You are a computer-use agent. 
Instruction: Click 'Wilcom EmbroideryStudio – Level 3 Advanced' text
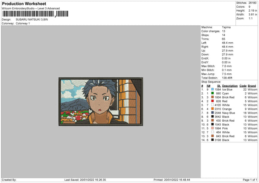(31, 9)
